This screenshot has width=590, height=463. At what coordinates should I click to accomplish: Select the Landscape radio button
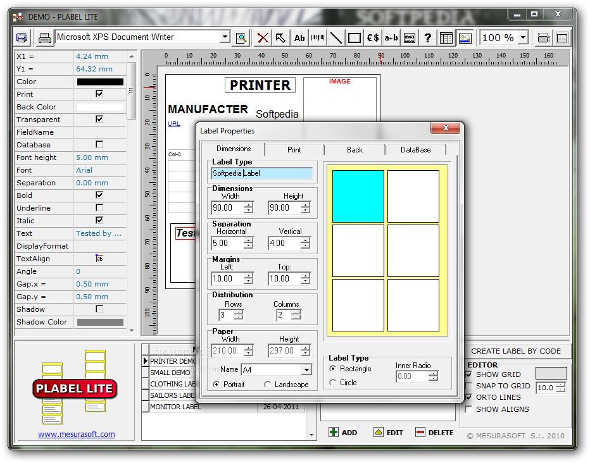coord(268,385)
